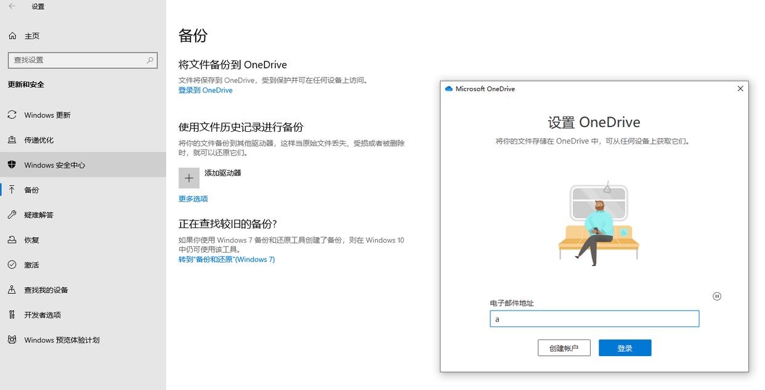765x390 pixels.
Task: Open 转到"备份和还原"(Windows 7) link
Action: point(227,259)
